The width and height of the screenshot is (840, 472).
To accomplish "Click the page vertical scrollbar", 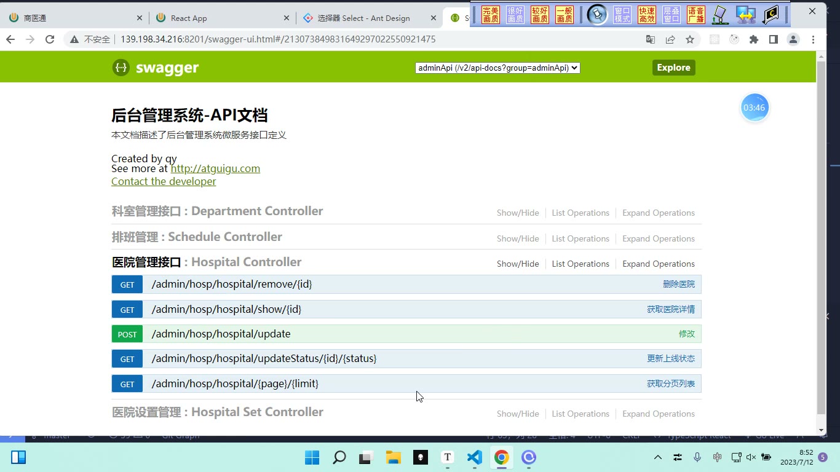I will (x=821, y=237).
